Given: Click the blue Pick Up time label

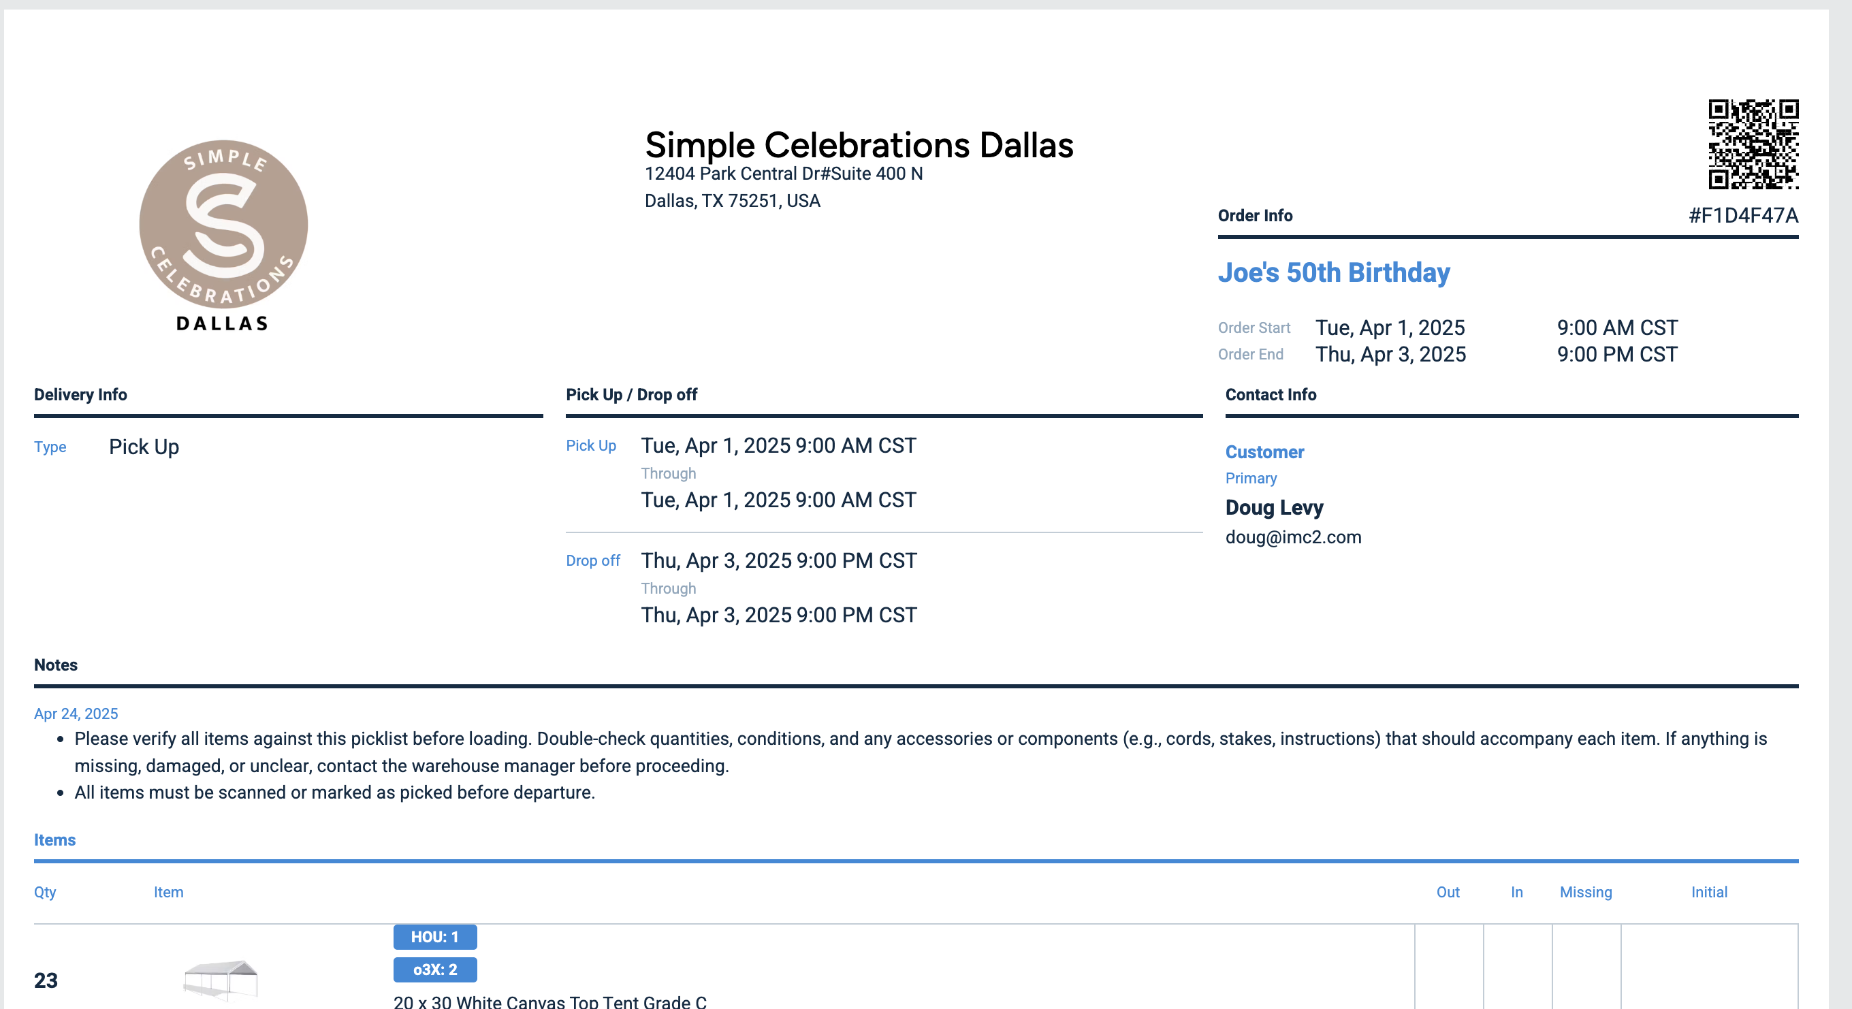Looking at the screenshot, I should 590,445.
